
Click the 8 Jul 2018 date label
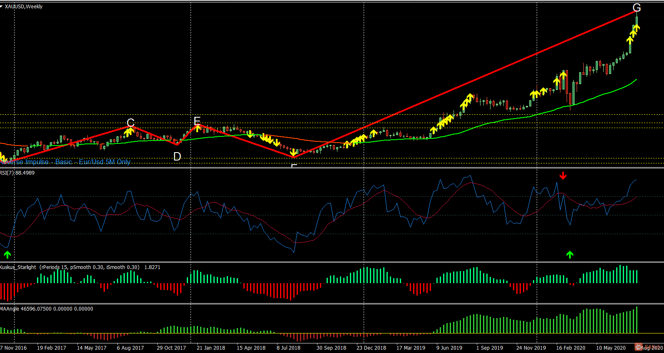click(x=288, y=348)
